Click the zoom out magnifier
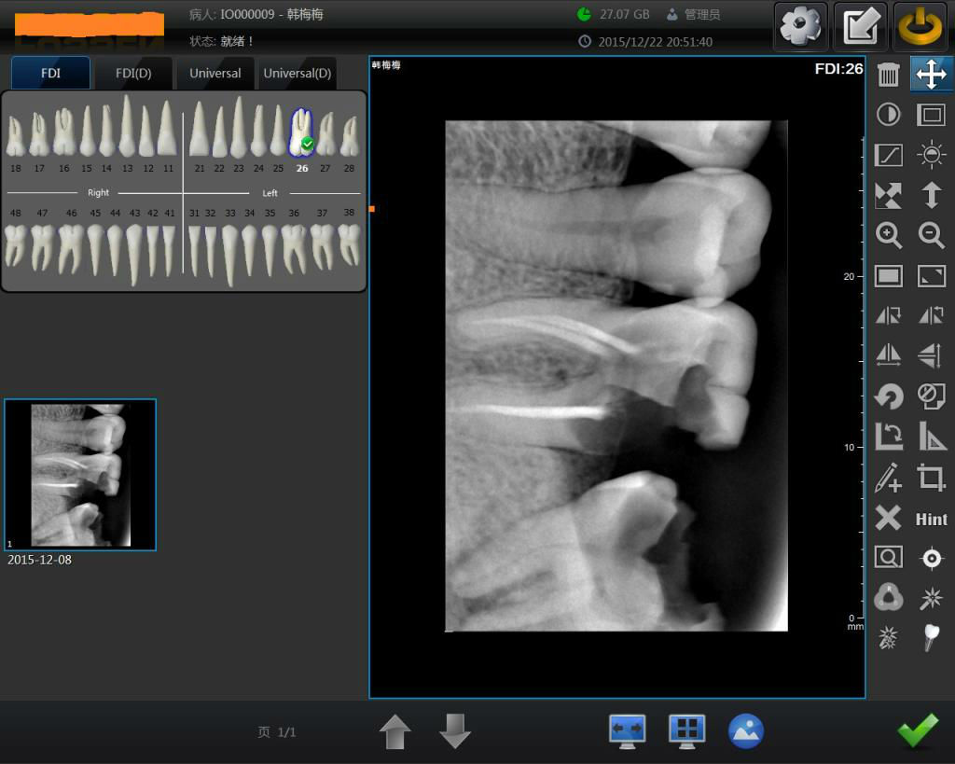The image size is (955, 764). click(x=931, y=235)
